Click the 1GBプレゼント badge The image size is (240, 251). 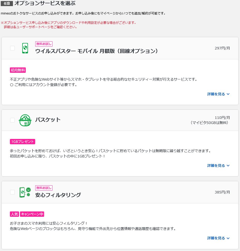[22, 141]
